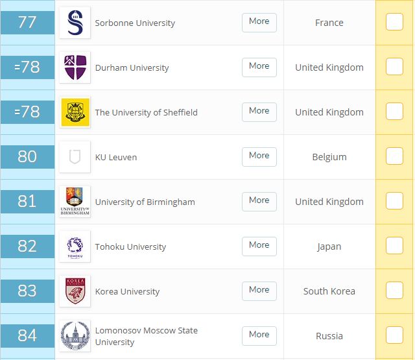Expand More details for Durham University
Screen dimensions: 415x360
tap(259, 66)
